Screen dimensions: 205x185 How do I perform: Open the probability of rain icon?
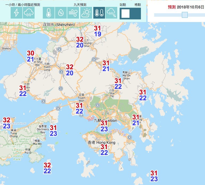[x=111, y=13]
